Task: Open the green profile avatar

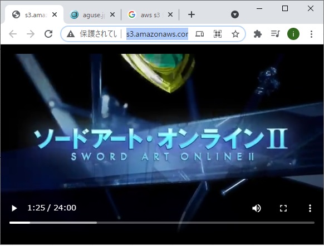Action: (x=293, y=34)
